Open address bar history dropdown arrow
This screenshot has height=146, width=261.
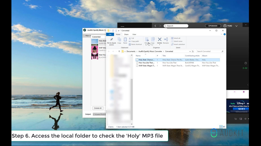tap(190, 51)
